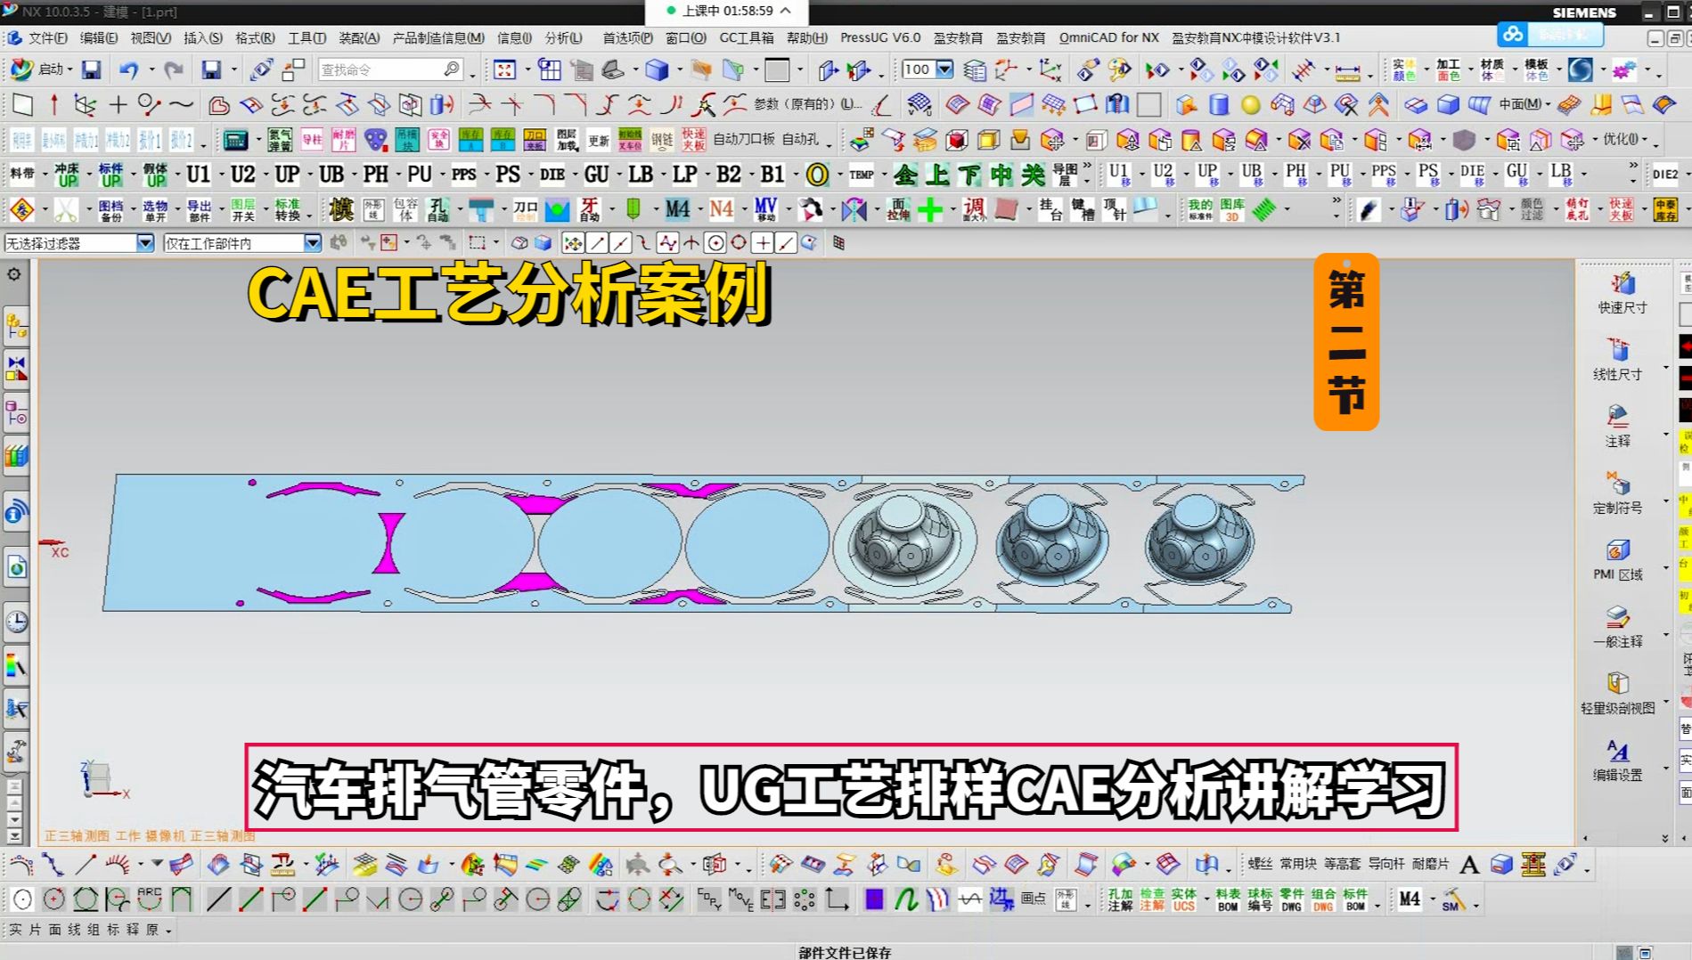Click the 模 mold icon
Image resolution: width=1692 pixels, height=960 pixels.
pyautogui.click(x=341, y=209)
